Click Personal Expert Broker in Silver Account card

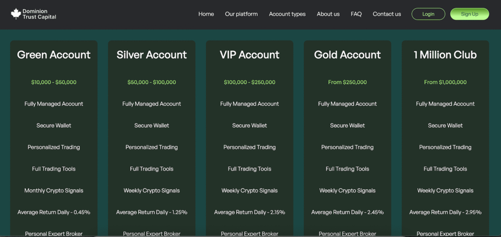tap(152, 234)
